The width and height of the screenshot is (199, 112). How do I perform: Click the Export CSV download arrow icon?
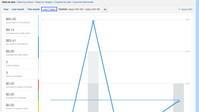[179, 9]
